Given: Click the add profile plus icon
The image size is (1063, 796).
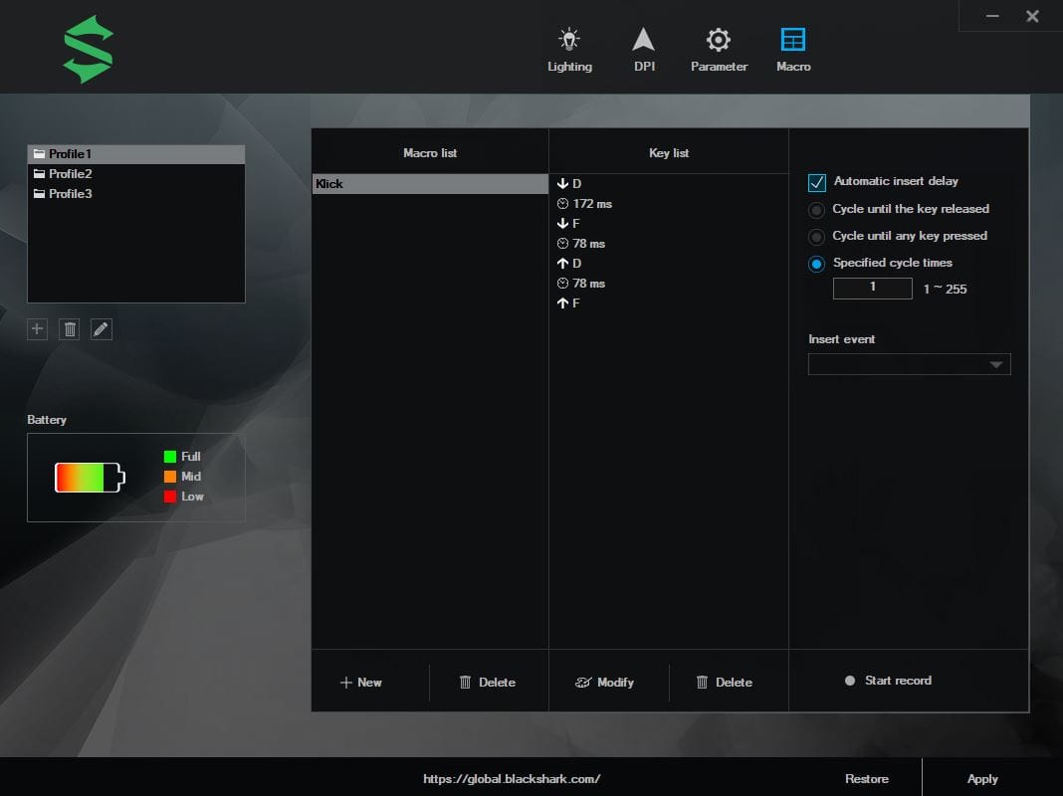Looking at the screenshot, I should (38, 329).
